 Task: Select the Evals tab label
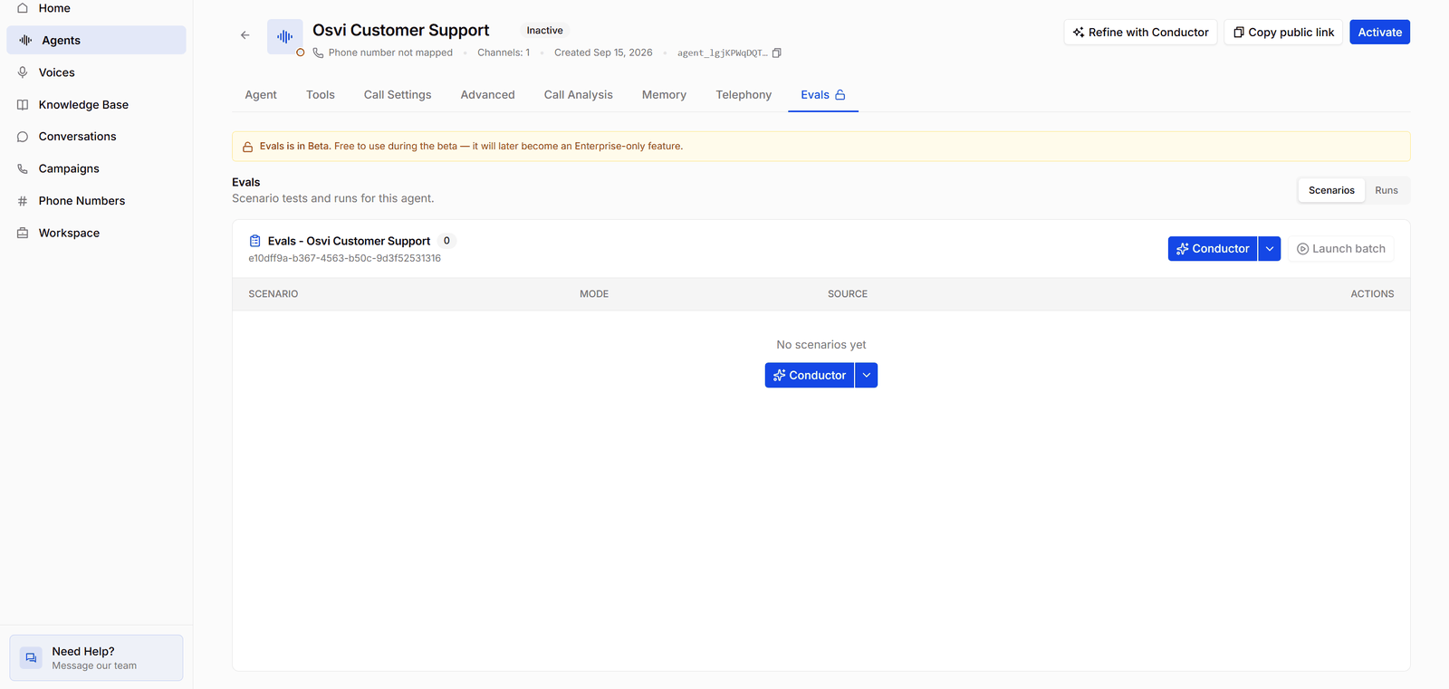tap(815, 94)
